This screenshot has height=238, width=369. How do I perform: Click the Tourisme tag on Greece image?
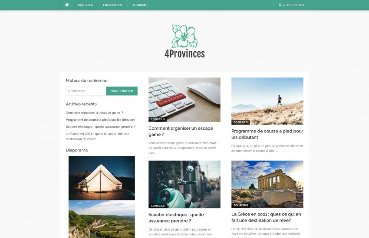click(241, 205)
